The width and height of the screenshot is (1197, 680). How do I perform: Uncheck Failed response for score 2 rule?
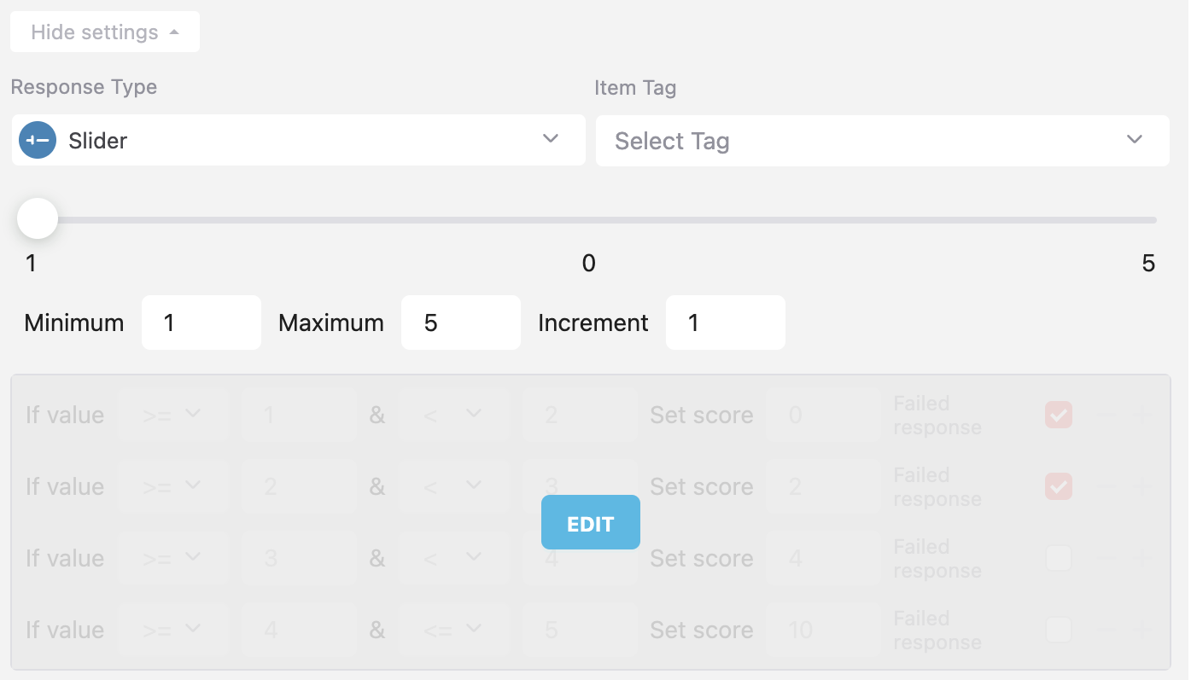(x=1059, y=487)
